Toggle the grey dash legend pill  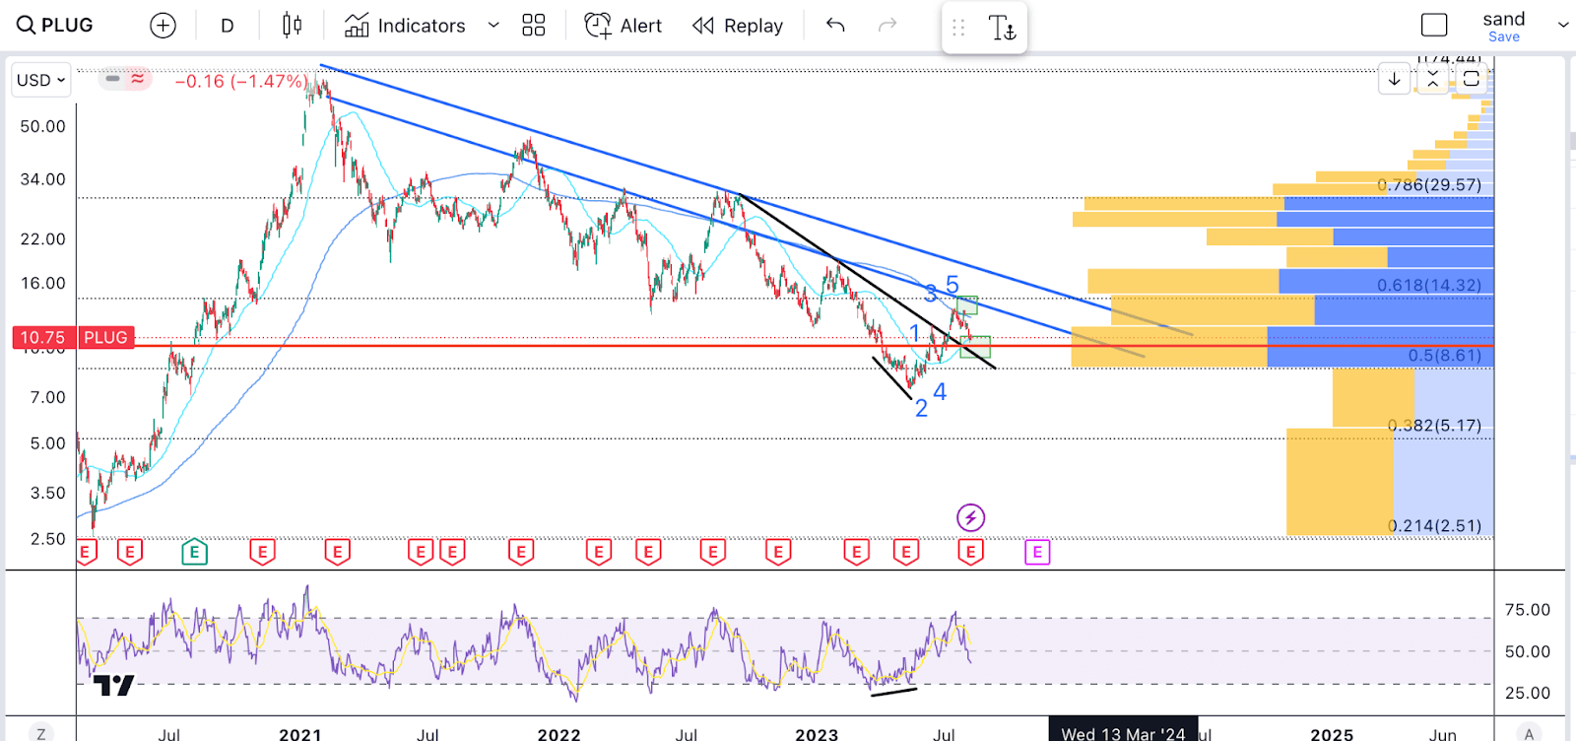[112, 79]
